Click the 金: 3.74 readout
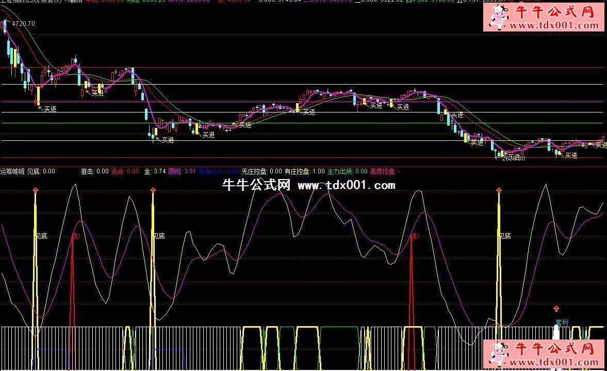Viewport: 607px width, 371px height. click(155, 171)
